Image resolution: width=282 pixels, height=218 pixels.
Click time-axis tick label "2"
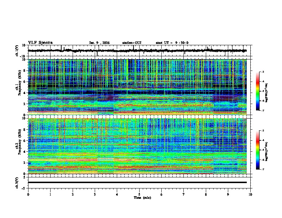pyautogui.click(x=73, y=194)
